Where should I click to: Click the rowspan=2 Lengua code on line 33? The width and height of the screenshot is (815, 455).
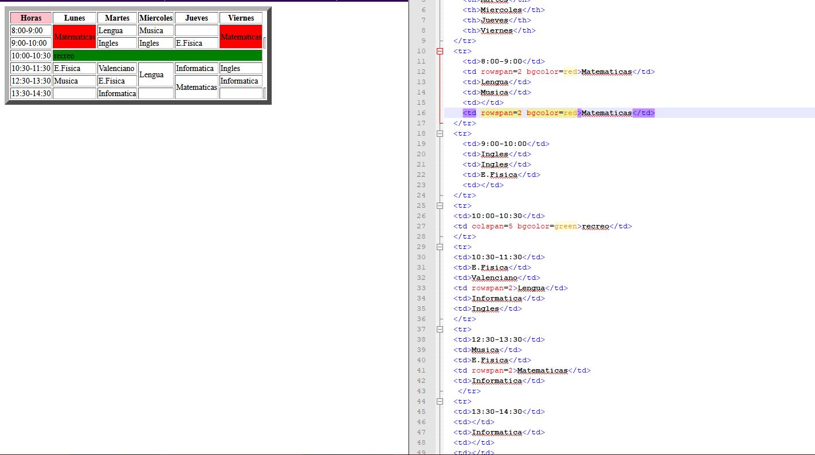pyautogui.click(x=510, y=288)
